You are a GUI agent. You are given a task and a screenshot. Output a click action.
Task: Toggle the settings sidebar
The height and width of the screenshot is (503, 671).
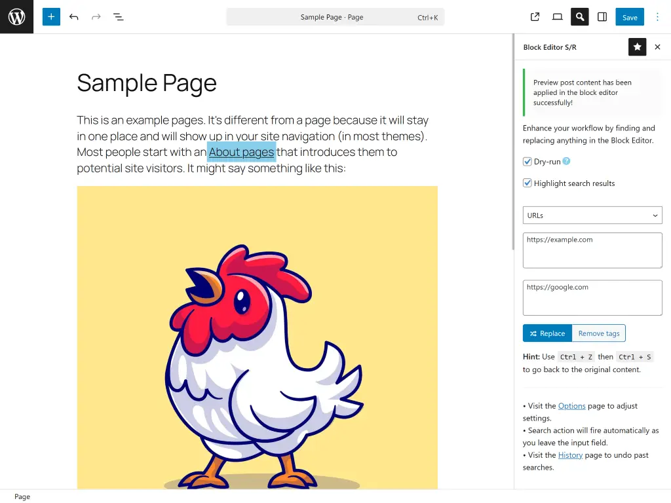click(602, 16)
